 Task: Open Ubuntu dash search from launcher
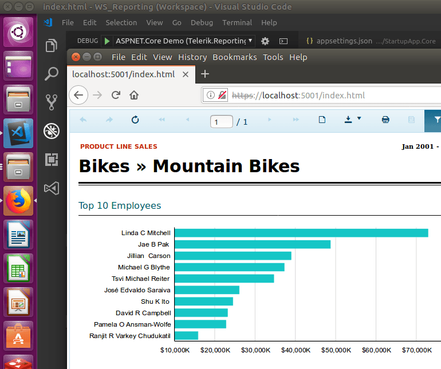18,32
